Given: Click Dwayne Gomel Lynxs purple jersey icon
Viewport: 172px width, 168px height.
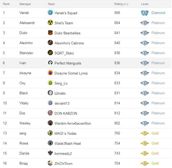Looking at the screenshot, I should [50, 73].
